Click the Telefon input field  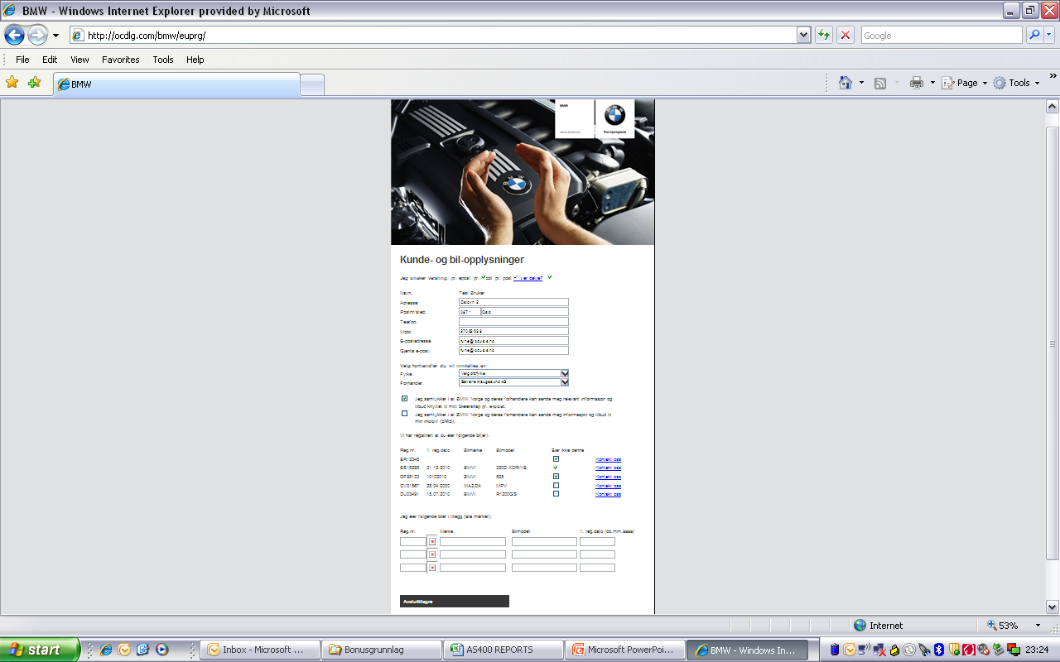click(513, 321)
